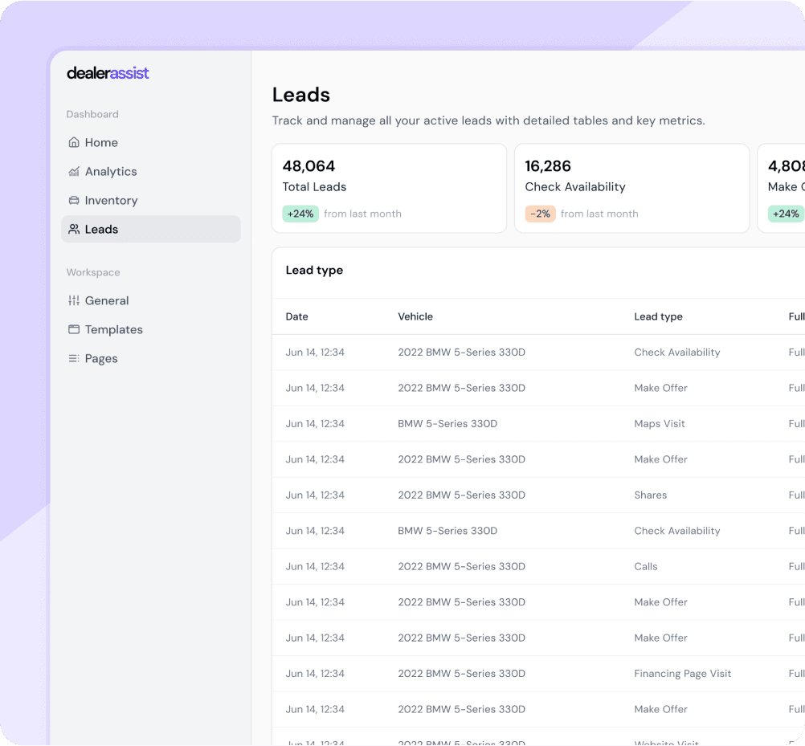Screen dimensions: 805x746
Task: Click the dealerassist logo
Action: pyautogui.click(x=108, y=73)
